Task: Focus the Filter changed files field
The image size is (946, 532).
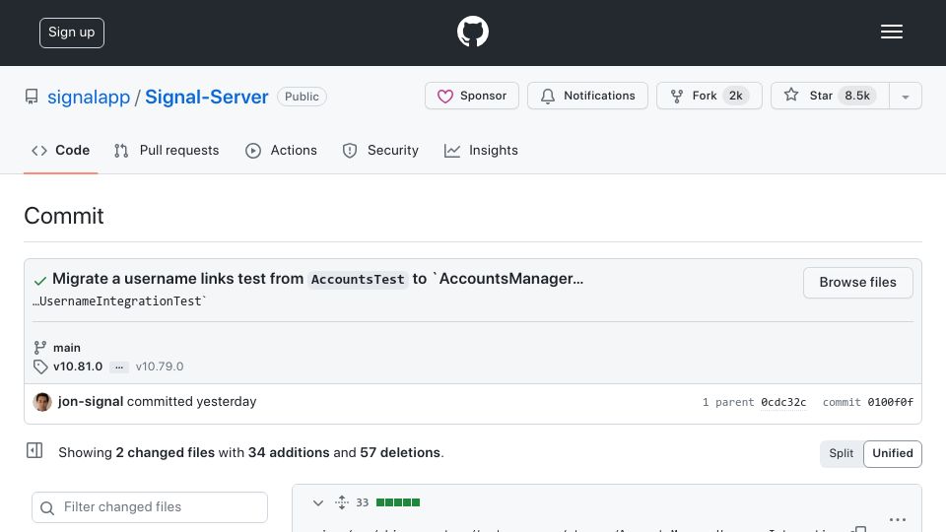Action: click(150, 507)
